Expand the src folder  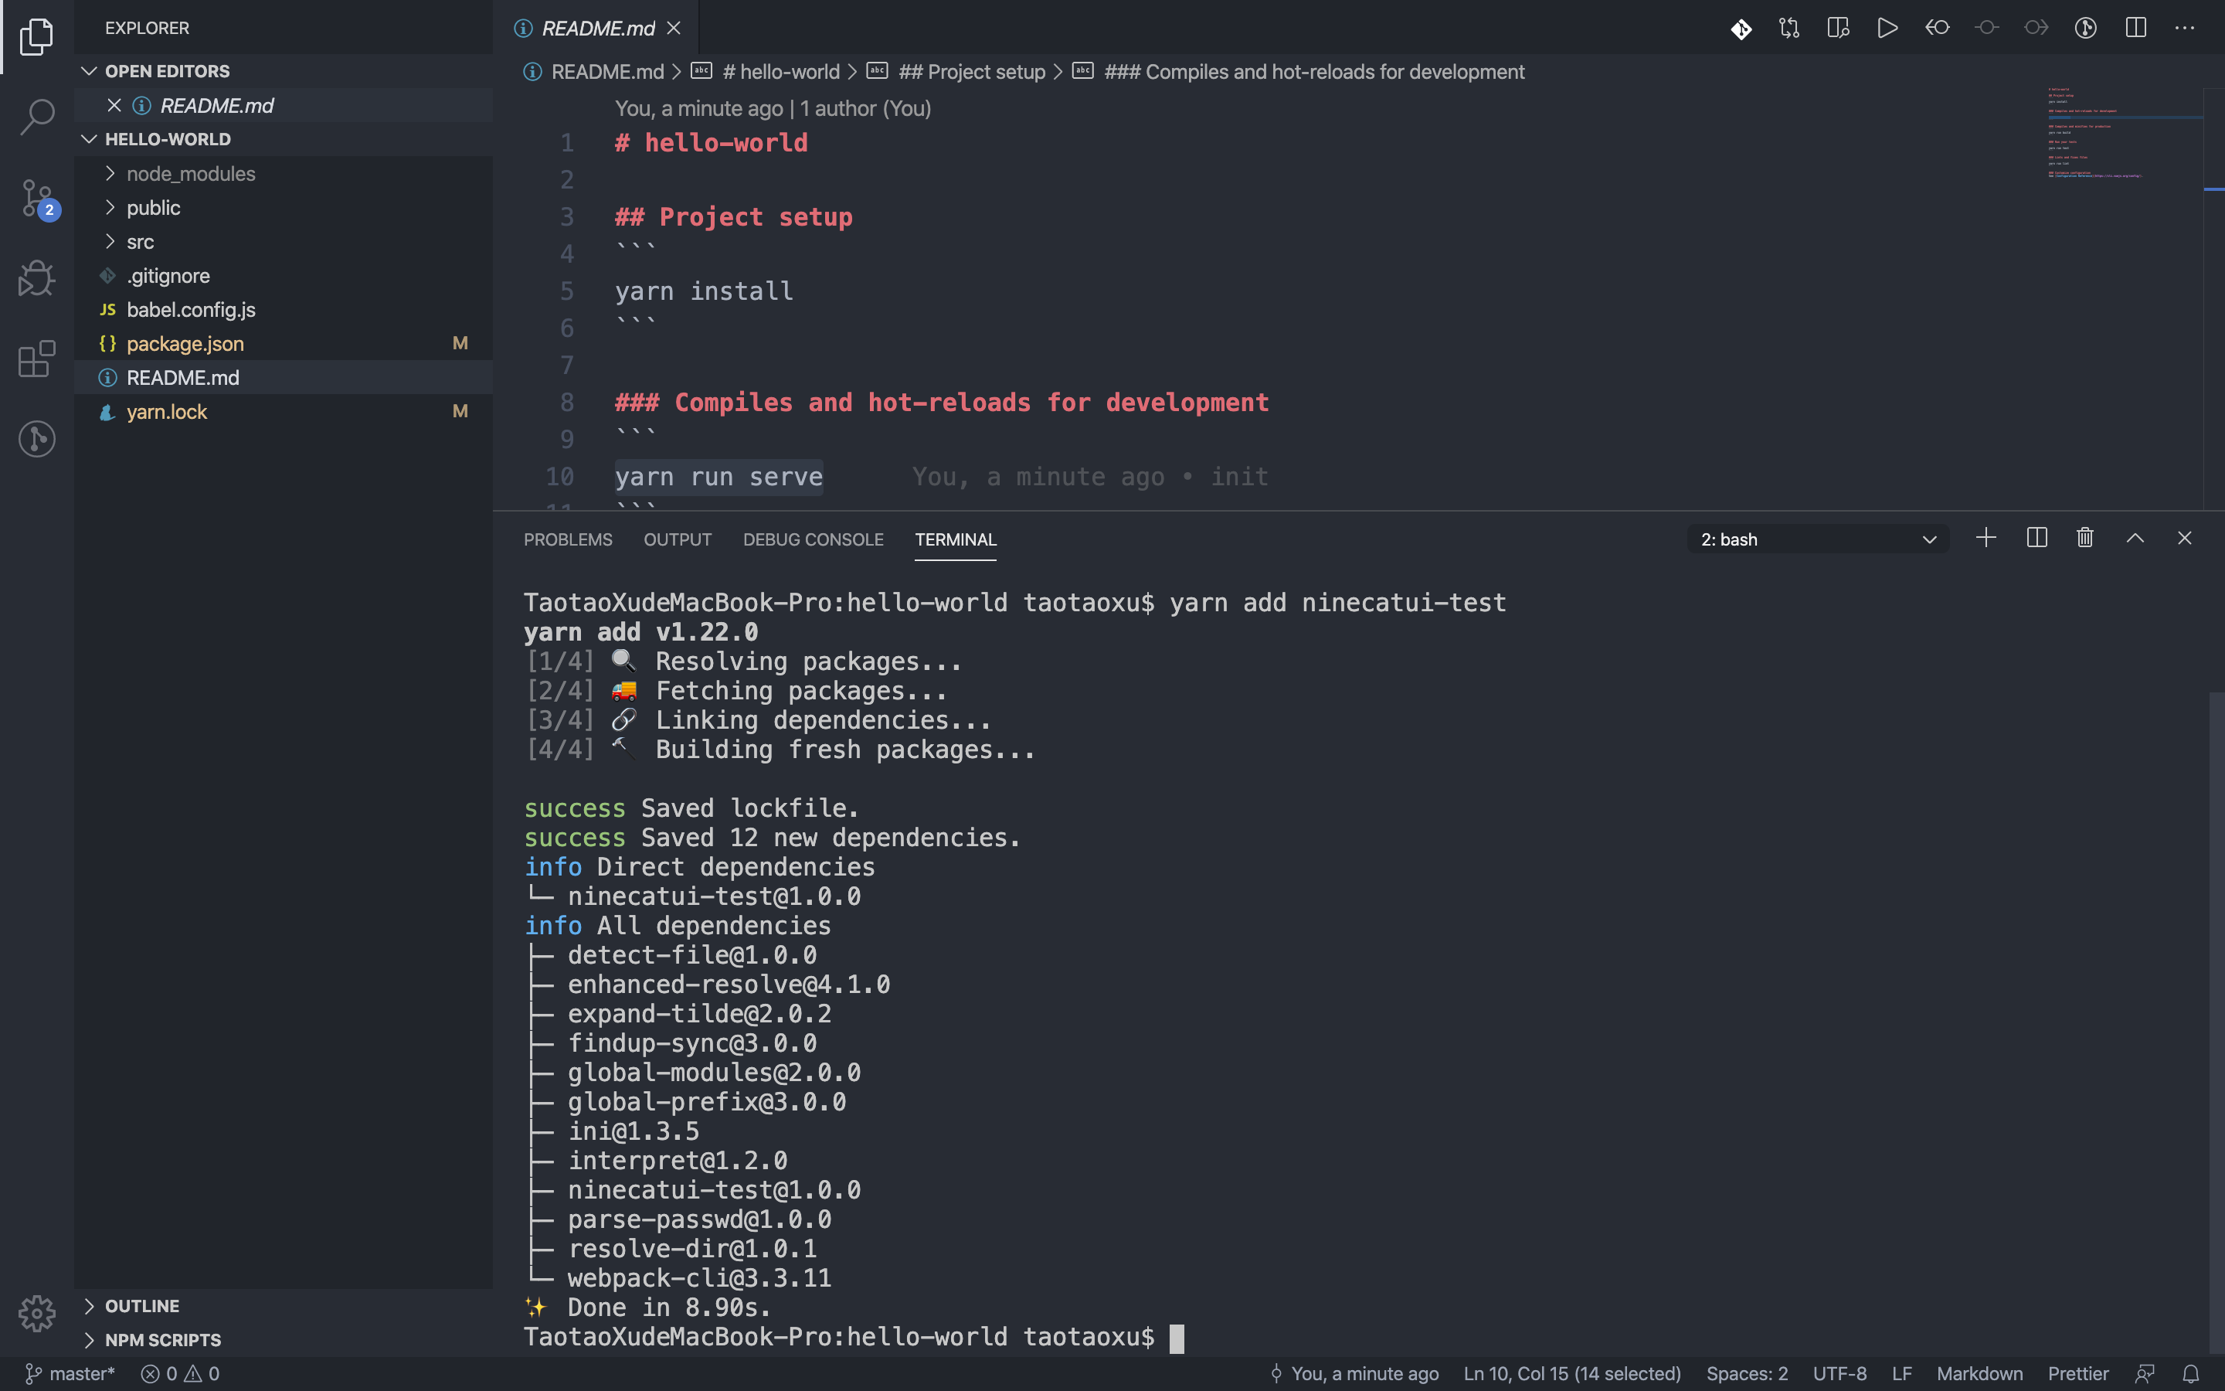(x=284, y=242)
